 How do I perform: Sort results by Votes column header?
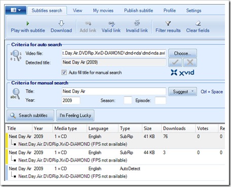(x=206, y=129)
